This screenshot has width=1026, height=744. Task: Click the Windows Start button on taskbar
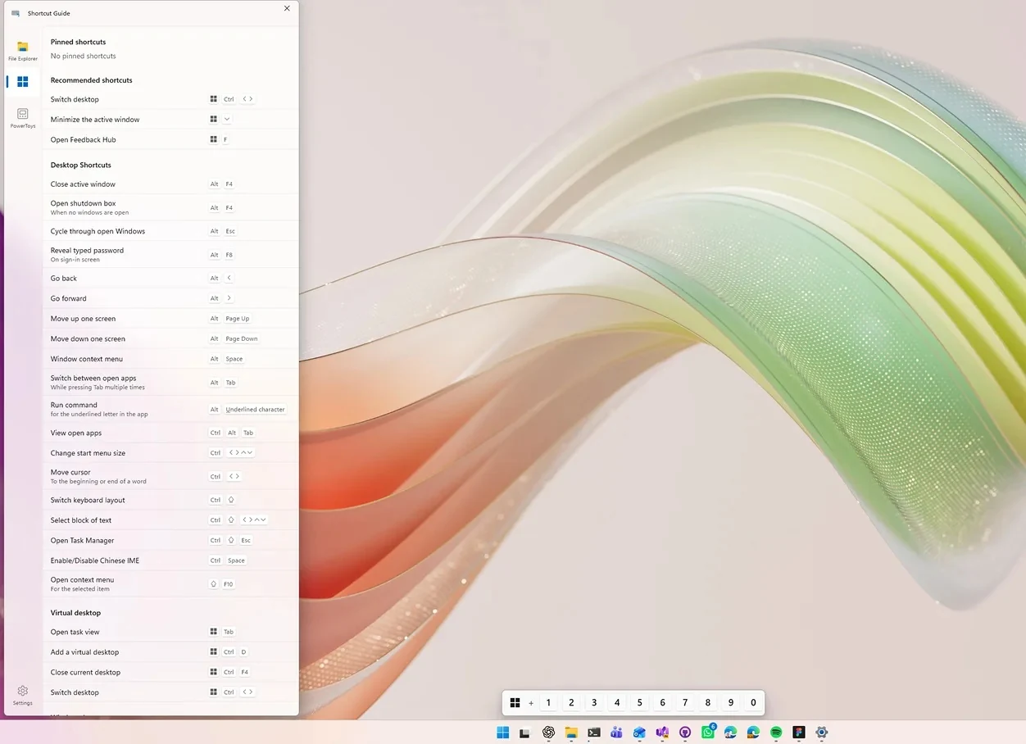(x=502, y=733)
